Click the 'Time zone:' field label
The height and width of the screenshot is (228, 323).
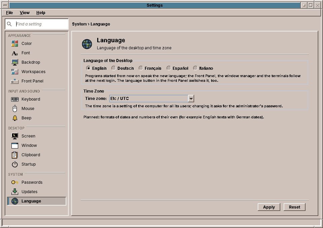pyautogui.click(x=96, y=99)
